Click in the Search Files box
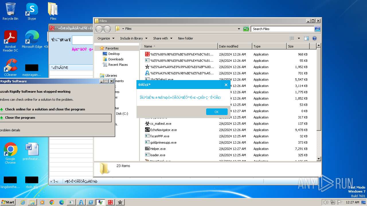367x206 pixels. (282, 29)
